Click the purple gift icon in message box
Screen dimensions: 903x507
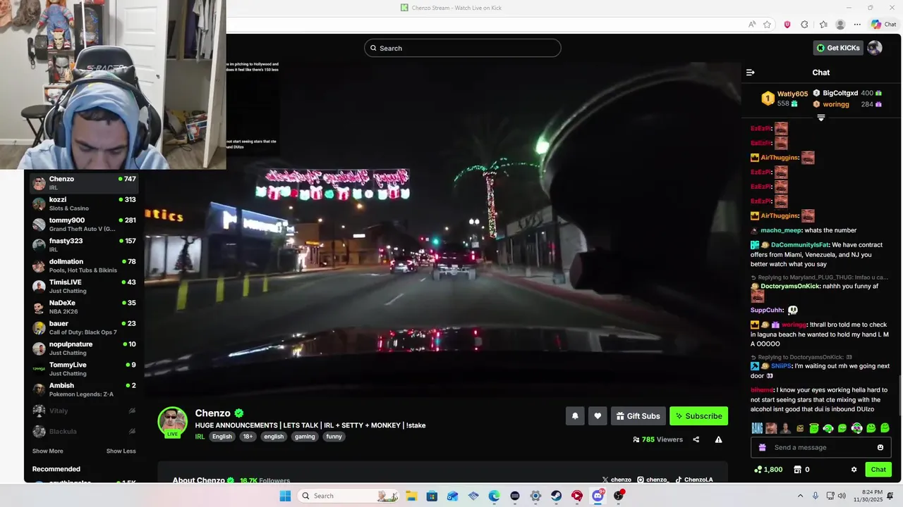[x=762, y=447]
